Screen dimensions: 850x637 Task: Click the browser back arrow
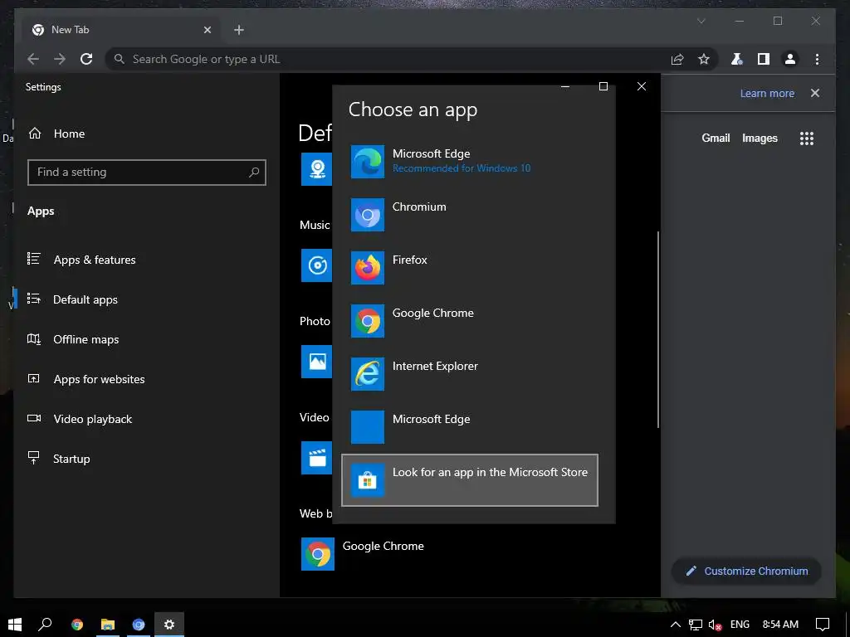click(33, 59)
